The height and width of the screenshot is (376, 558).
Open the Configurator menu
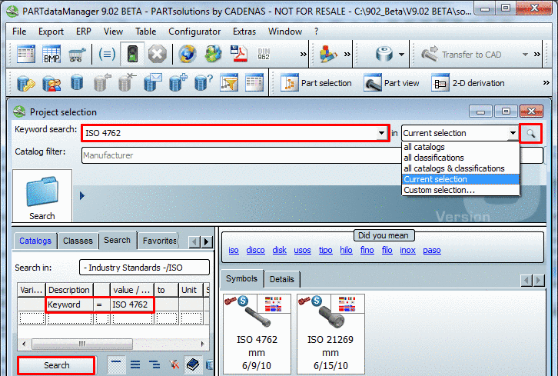tap(194, 32)
